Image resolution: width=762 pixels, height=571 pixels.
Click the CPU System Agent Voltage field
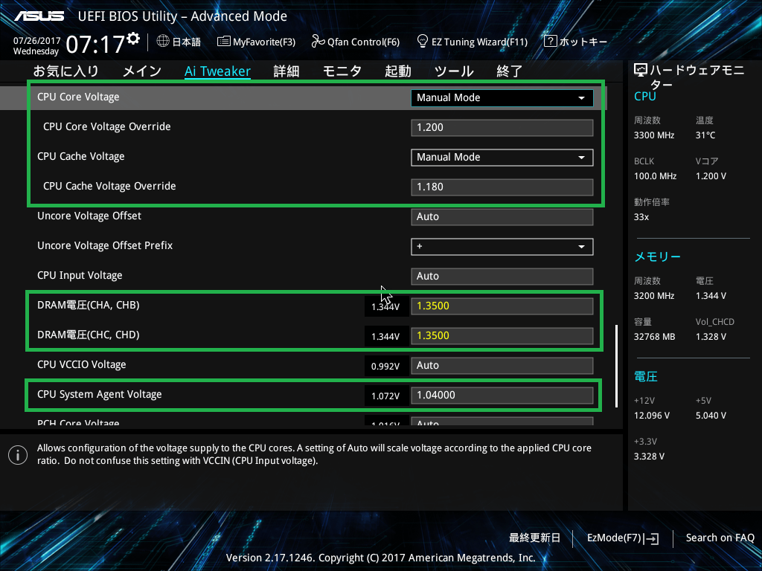502,396
